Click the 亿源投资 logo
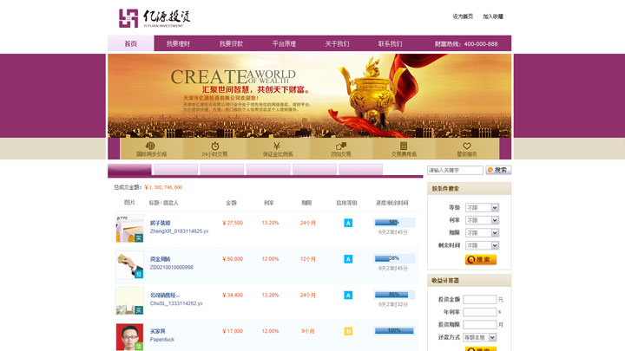This screenshot has width=625, height=351. [x=155, y=17]
